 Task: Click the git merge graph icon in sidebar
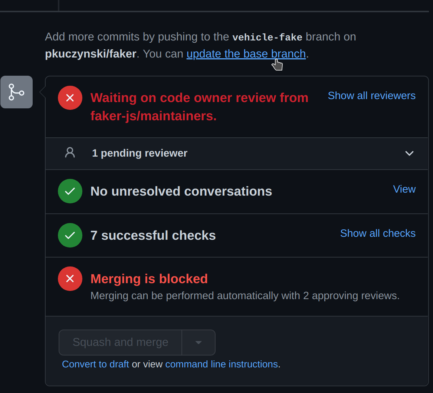(x=16, y=92)
